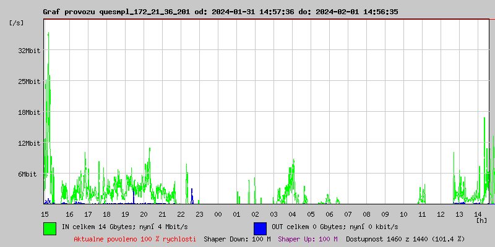
Task: Select the 32Mbit y-axis label
Action: coord(29,51)
